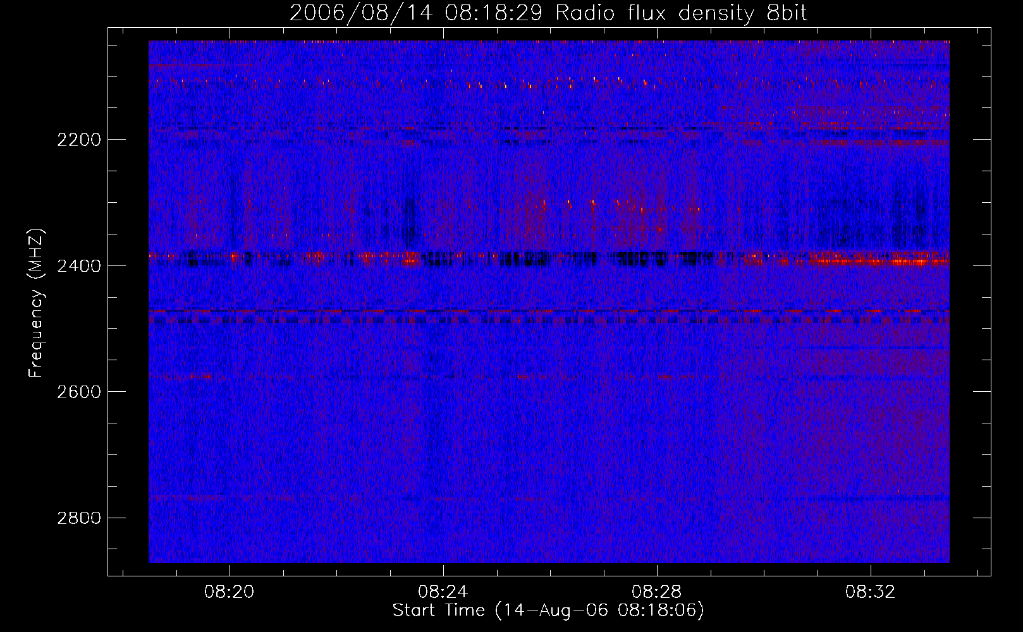Click the plot title "2006/08/14 08:18:29 Radio flux density 8bit"
This screenshot has height=632, width=1023.
point(548,13)
